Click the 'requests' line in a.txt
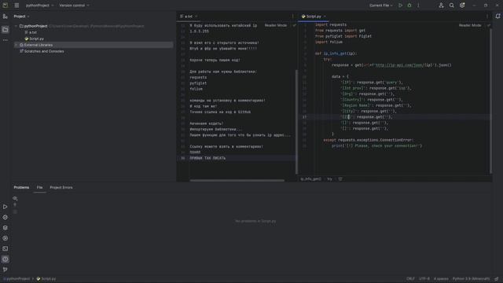 click(x=198, y=77)
